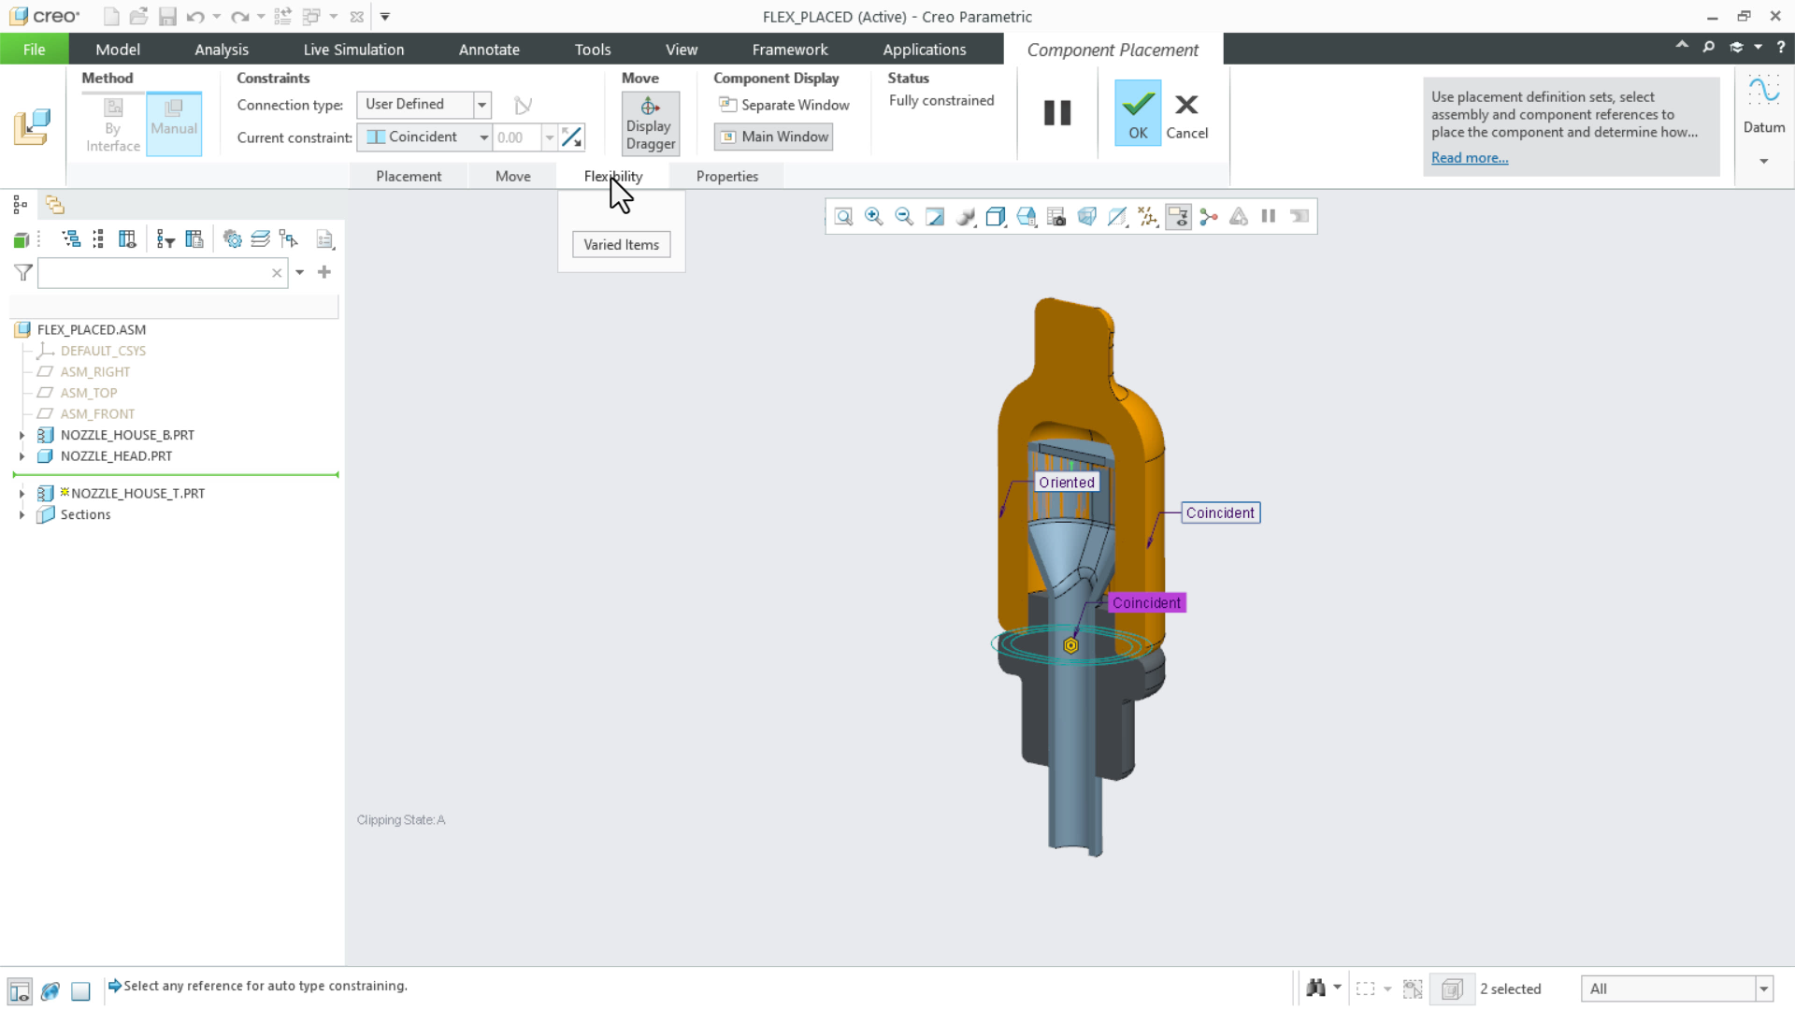1795x1010 pixels.
Task: Open the Read more... help link
Action: [1470, 158]
